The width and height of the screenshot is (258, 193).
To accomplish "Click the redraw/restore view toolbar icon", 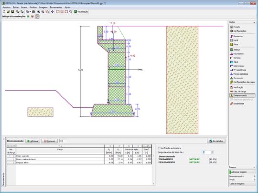I will (x=71, y=11).
